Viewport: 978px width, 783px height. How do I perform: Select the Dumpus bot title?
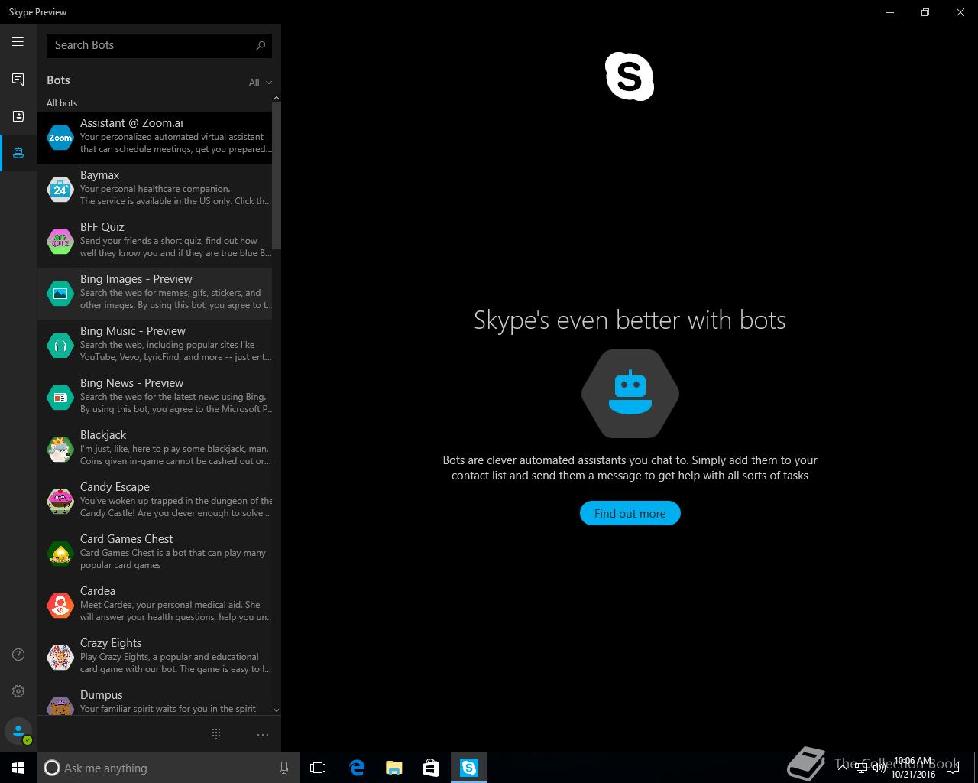[102, 695]
